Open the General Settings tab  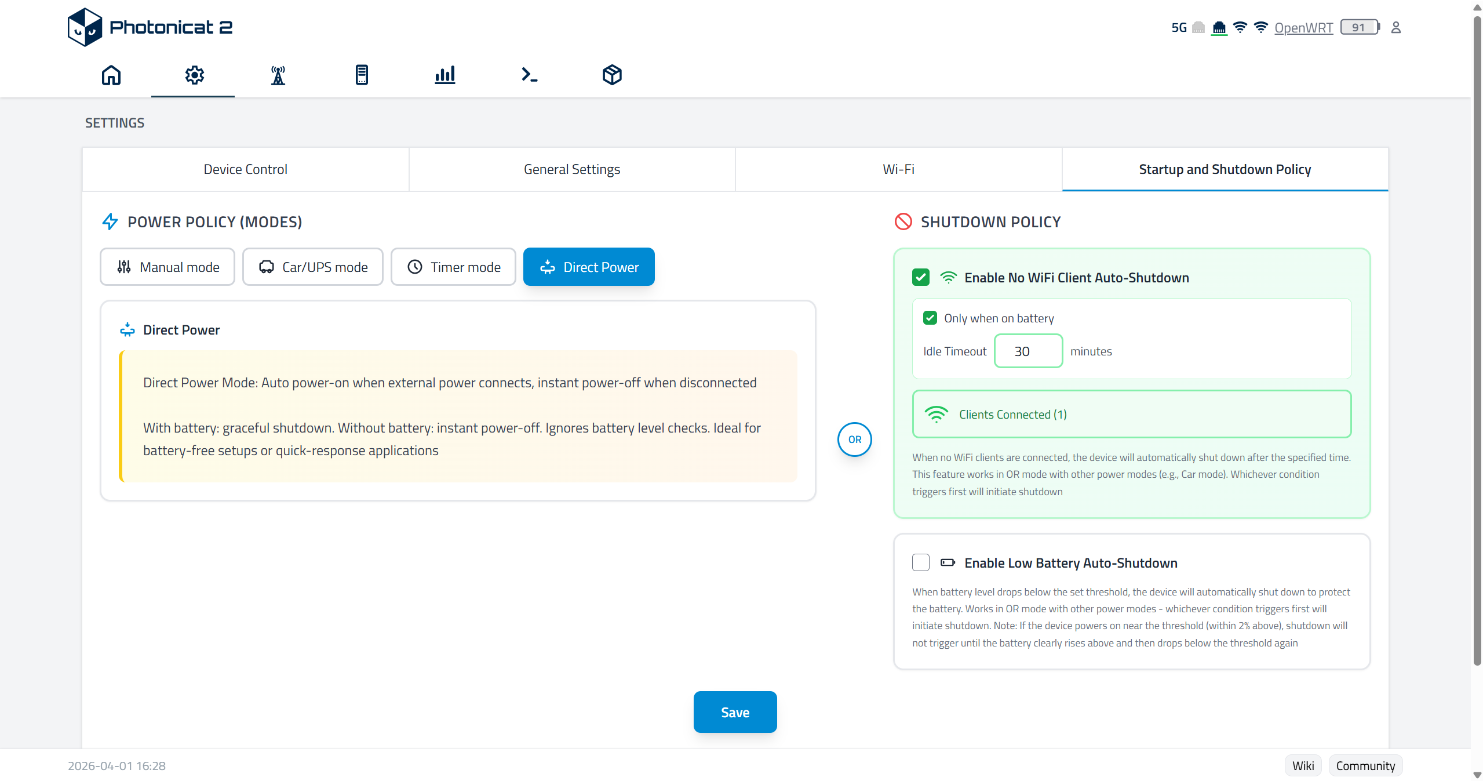(x=571, y=169)
